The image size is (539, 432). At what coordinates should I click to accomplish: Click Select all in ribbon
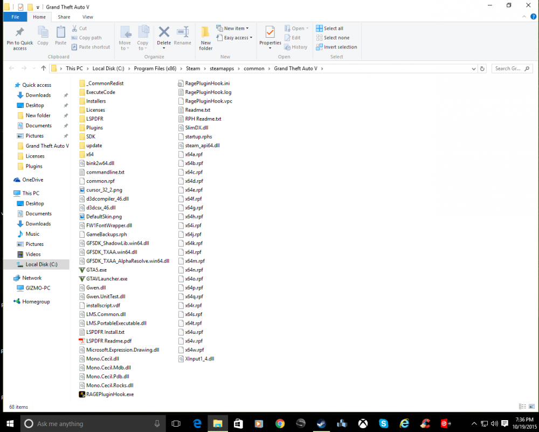point(329,28)
